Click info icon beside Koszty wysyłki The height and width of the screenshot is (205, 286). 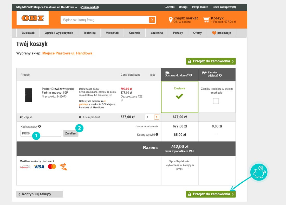point(157,134)
